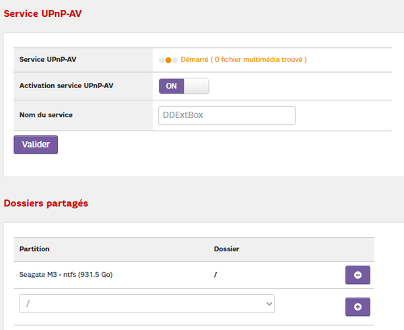Focus the Nom du service text field
This screenshot has width=404, height=330.
(x=227, y=115)
